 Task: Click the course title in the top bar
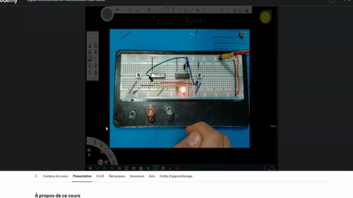click(x=66, y=1)
